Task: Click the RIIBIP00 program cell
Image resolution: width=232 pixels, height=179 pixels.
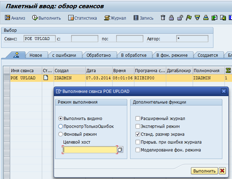Action: [150, 78]
